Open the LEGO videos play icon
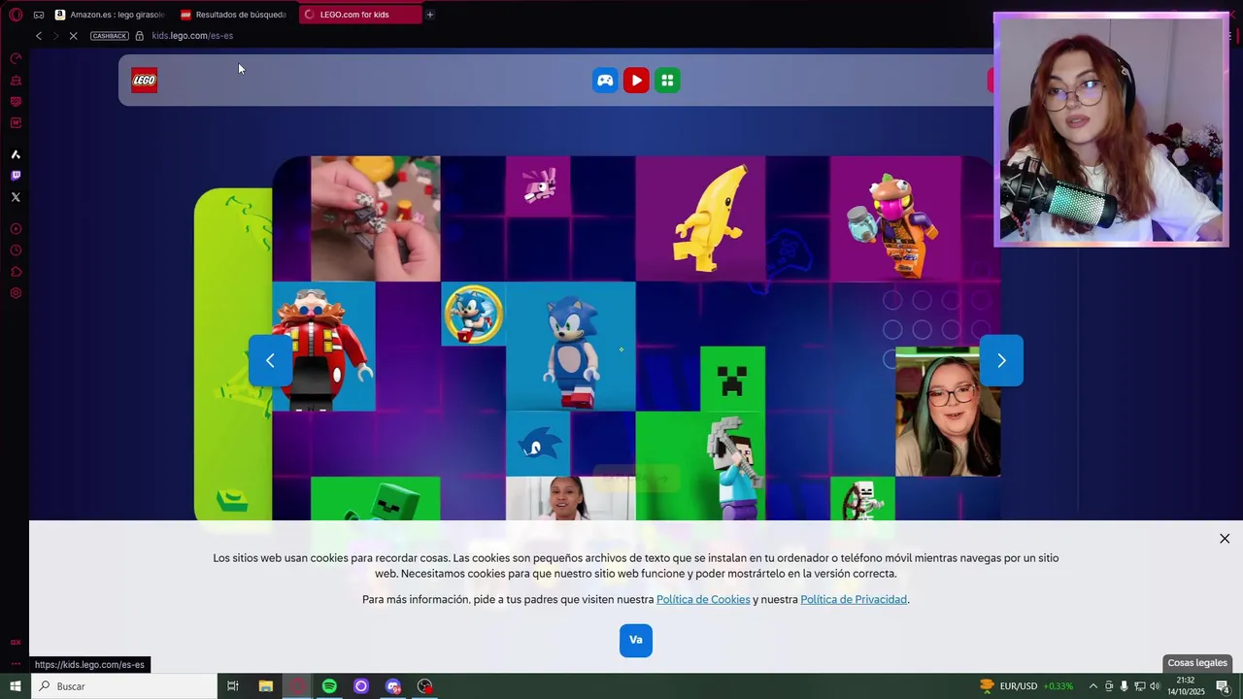This screenshot has height=699, width=1243. [x=636, y=81]
